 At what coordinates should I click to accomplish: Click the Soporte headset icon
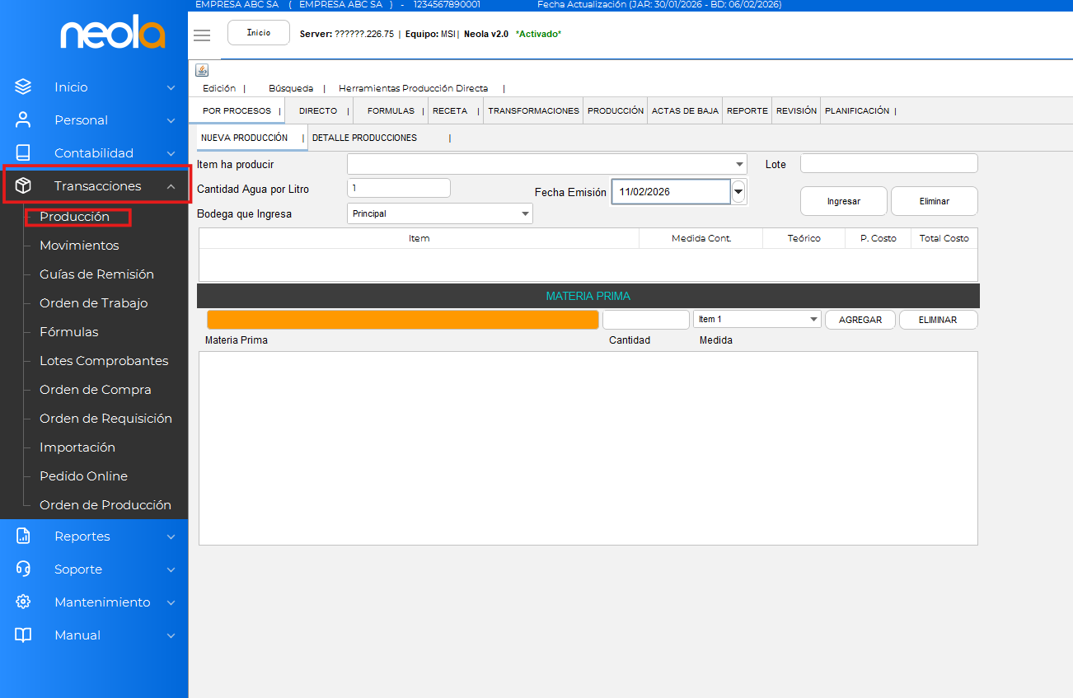[23, 569]
